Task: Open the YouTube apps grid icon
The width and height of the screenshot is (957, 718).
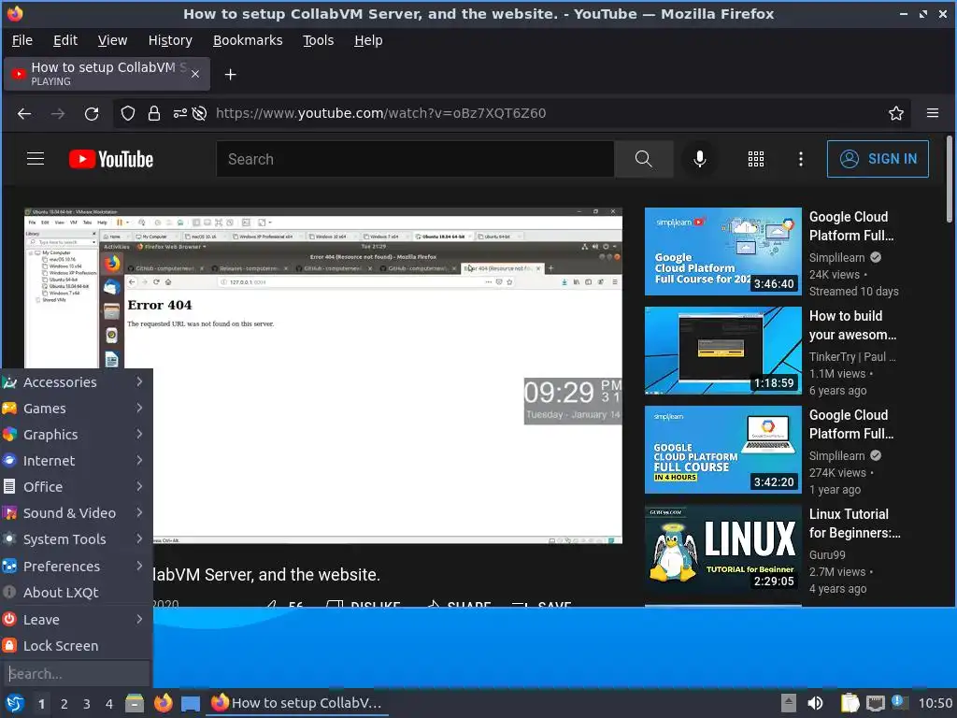Action: pos(755,159)
